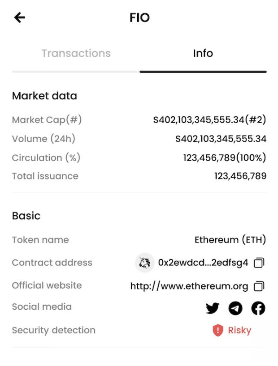The image size is (278, 366).
Task: Open the Facebook social media link
Action: tap(258, 308)
